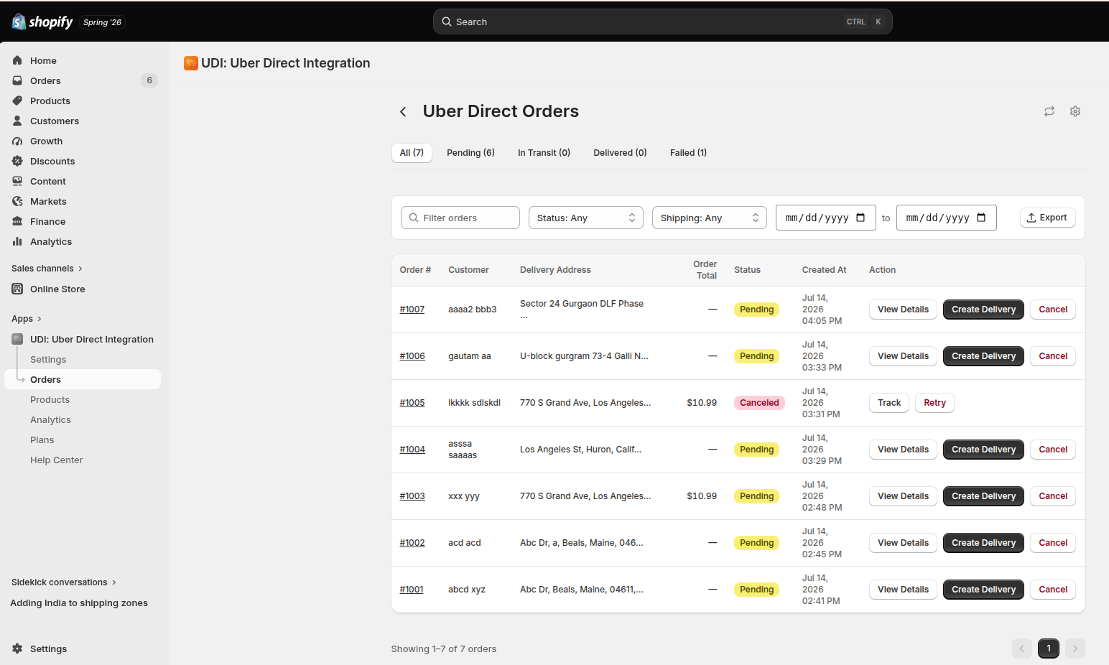This screenshot has height=665, width=1109.
Task: Open calendar picker on the end date
Action: [981, 218]
